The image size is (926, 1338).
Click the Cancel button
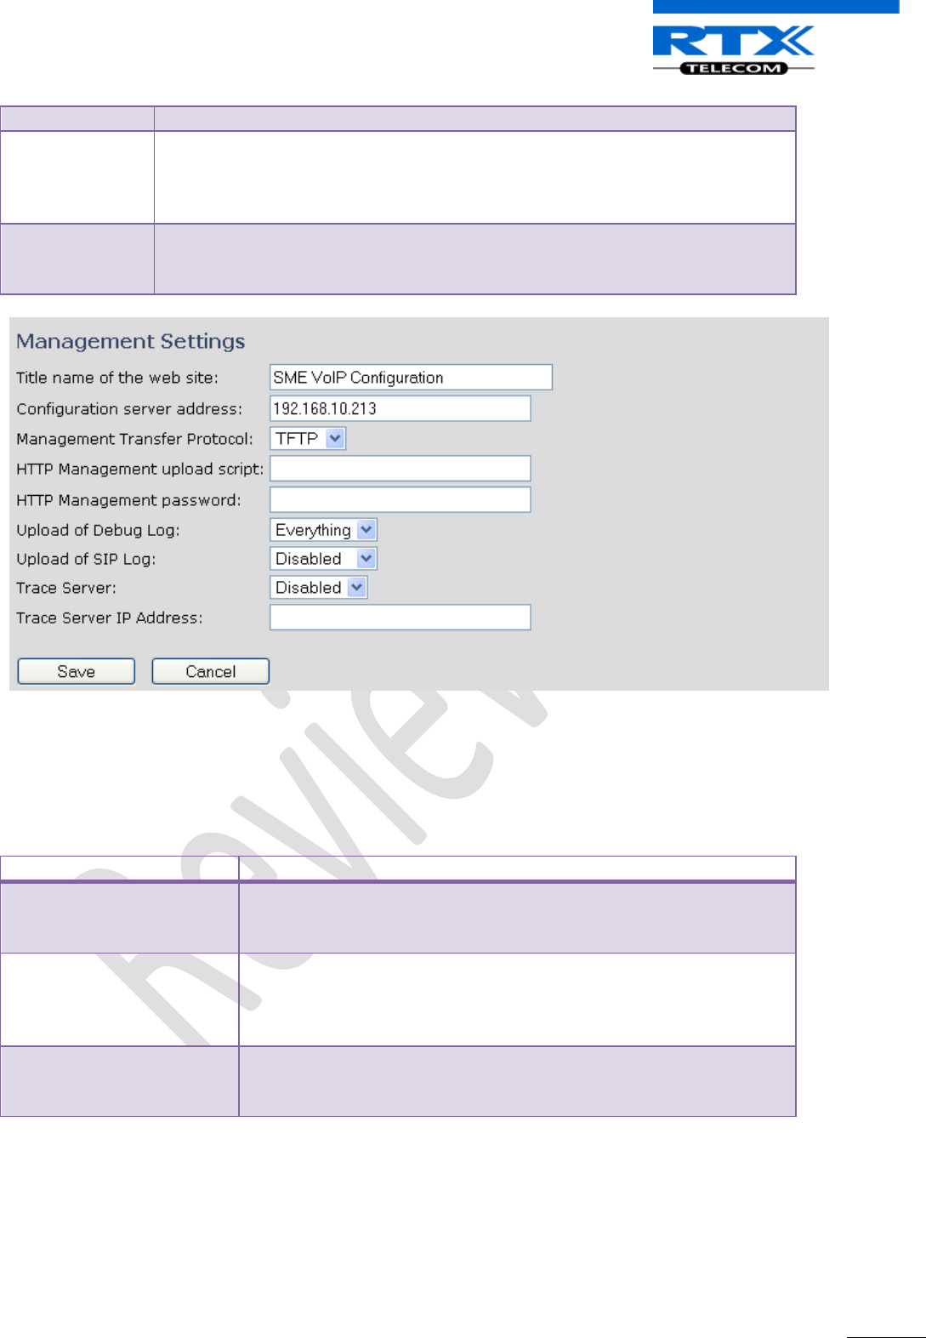click(211, 671)
